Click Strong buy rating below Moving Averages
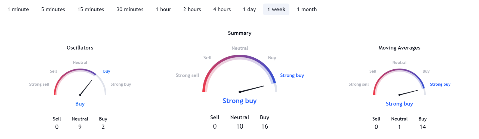 pos(399,104)
